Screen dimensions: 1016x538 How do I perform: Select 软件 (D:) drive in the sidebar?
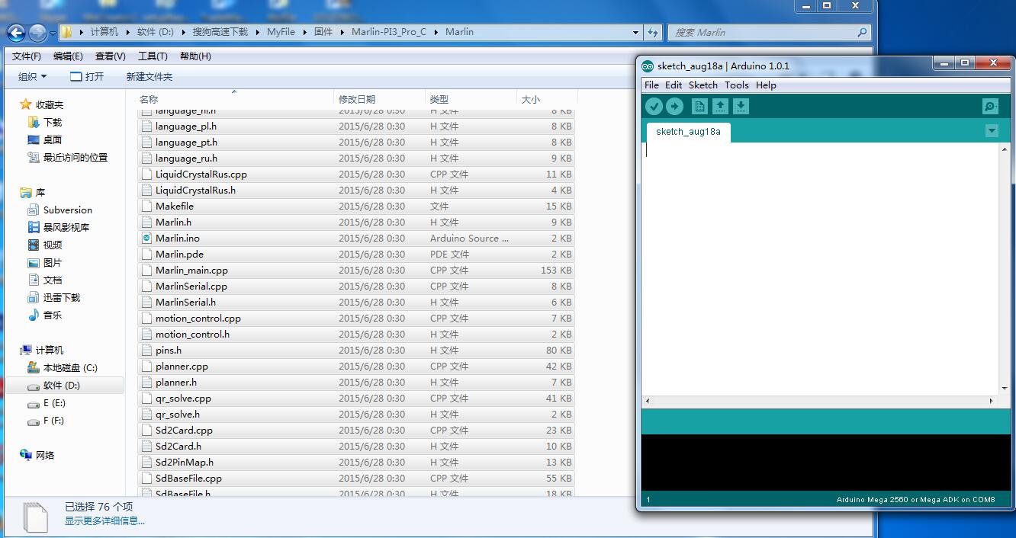click(62, 386)
